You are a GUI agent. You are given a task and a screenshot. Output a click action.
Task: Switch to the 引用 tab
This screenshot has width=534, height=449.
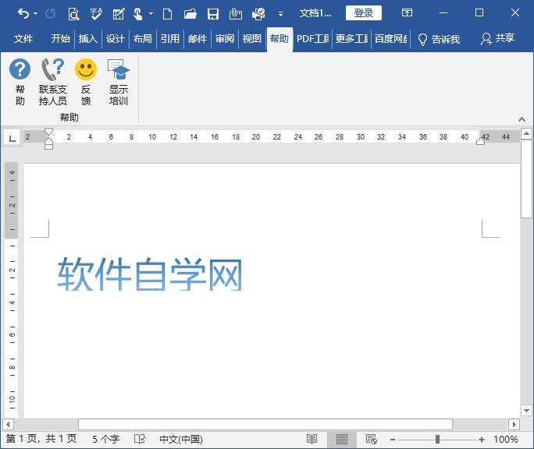(170, 39)
